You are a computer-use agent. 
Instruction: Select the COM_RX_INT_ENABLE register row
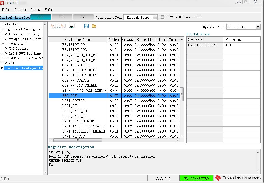click(x=114, y=85)
